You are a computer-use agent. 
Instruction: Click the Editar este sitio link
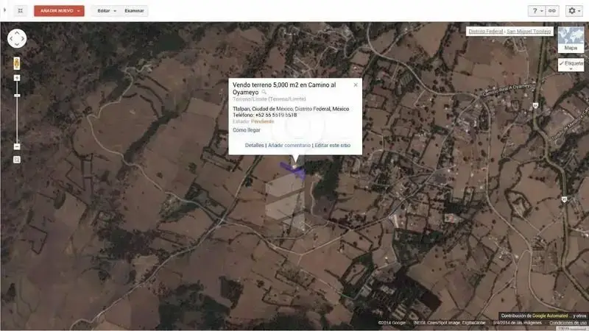click(333, 145)
